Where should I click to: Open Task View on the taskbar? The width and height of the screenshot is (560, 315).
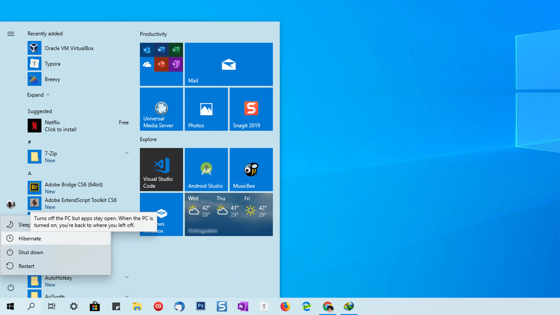[52, 306]
